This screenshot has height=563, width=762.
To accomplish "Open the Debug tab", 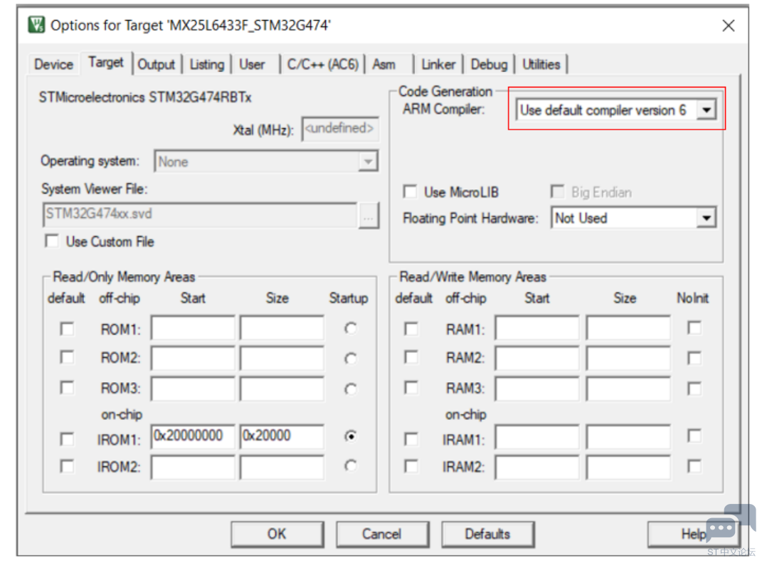I will click(489, 64).
